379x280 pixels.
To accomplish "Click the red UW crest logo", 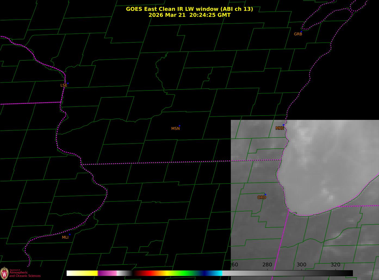I will click(4, 273).
